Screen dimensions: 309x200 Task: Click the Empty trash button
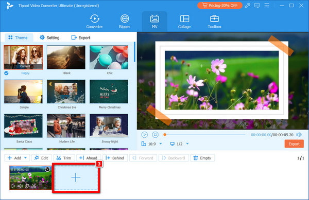[202, 158]
